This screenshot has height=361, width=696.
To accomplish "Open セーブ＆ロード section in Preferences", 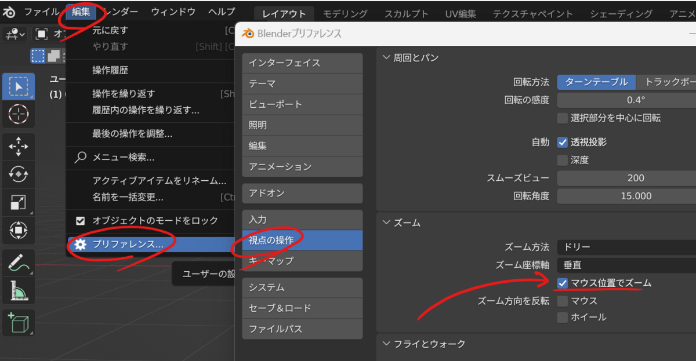I will point(302,308).
